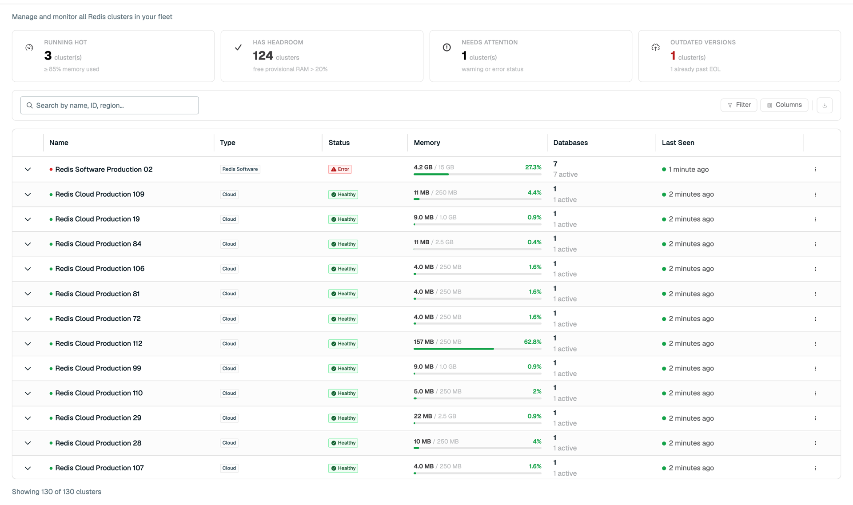853x505 pixels.
Task: Sort the table by the Last Seen column header
Action: (678, 143)
